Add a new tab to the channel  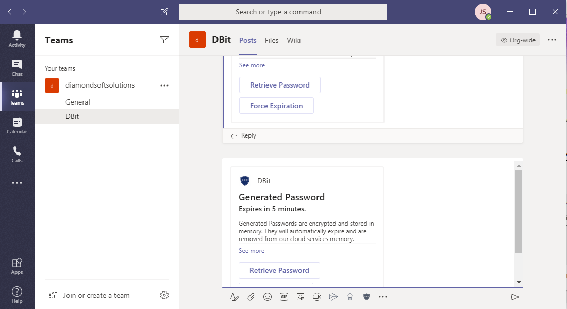point(313,40)
